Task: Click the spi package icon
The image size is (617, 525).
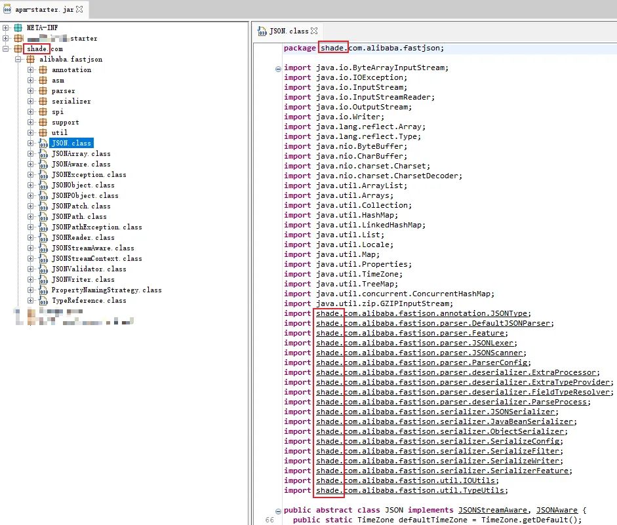Action: [x=43, y=111]
